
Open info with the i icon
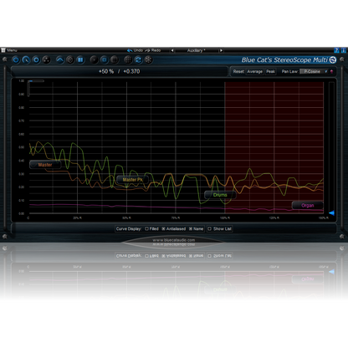343,50
